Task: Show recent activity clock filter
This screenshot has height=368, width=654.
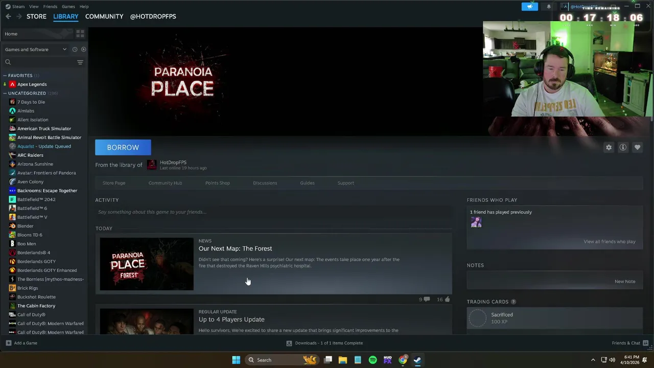Action: (75, 50)
